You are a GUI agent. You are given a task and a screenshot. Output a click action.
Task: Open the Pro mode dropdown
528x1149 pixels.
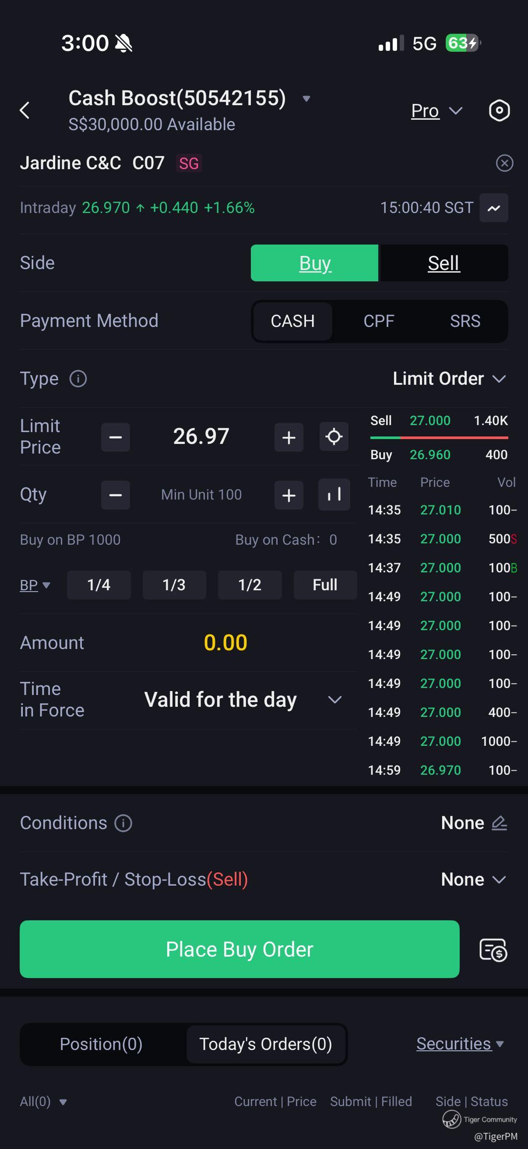click(437, 111)
